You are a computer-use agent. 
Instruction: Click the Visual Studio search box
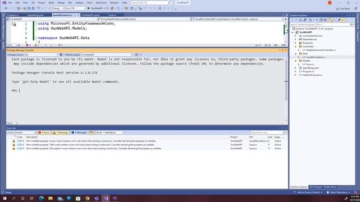pyautogui.click(x=151, y=3)
